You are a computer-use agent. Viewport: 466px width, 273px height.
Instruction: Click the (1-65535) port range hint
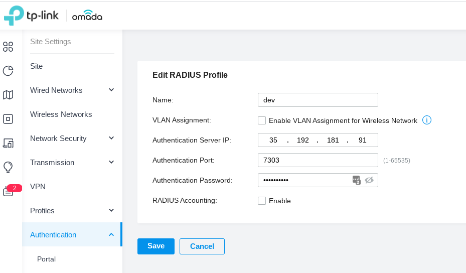coord(397,161)
